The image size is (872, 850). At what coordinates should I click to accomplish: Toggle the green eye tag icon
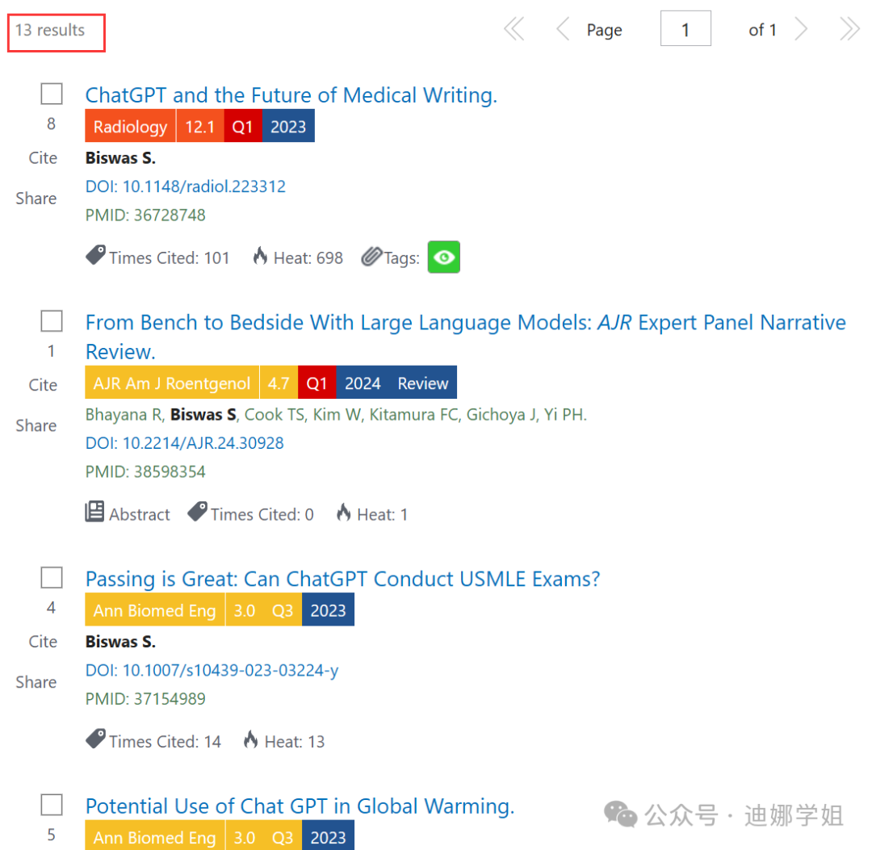click(444, 257)
